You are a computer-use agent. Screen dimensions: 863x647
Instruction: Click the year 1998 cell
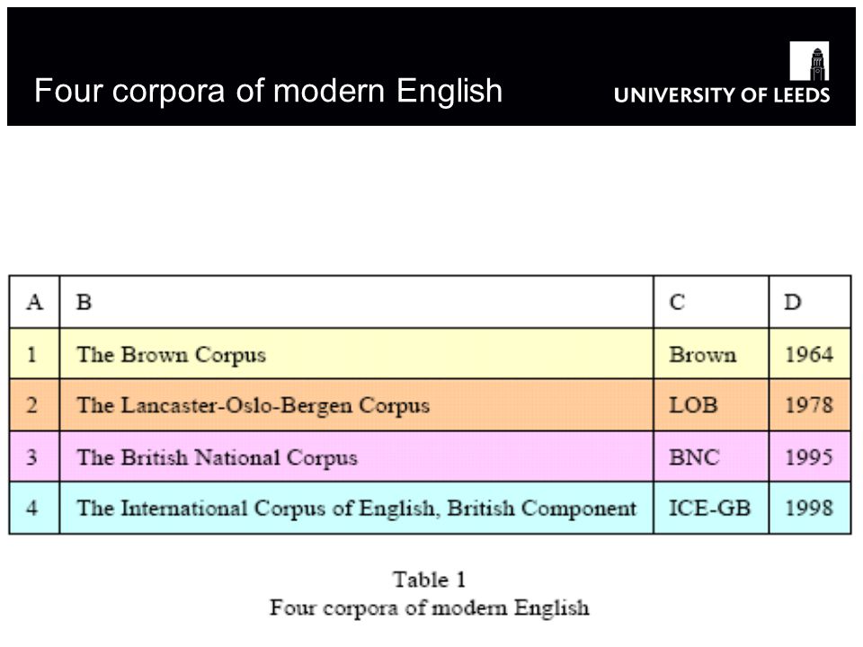(810, 509)
